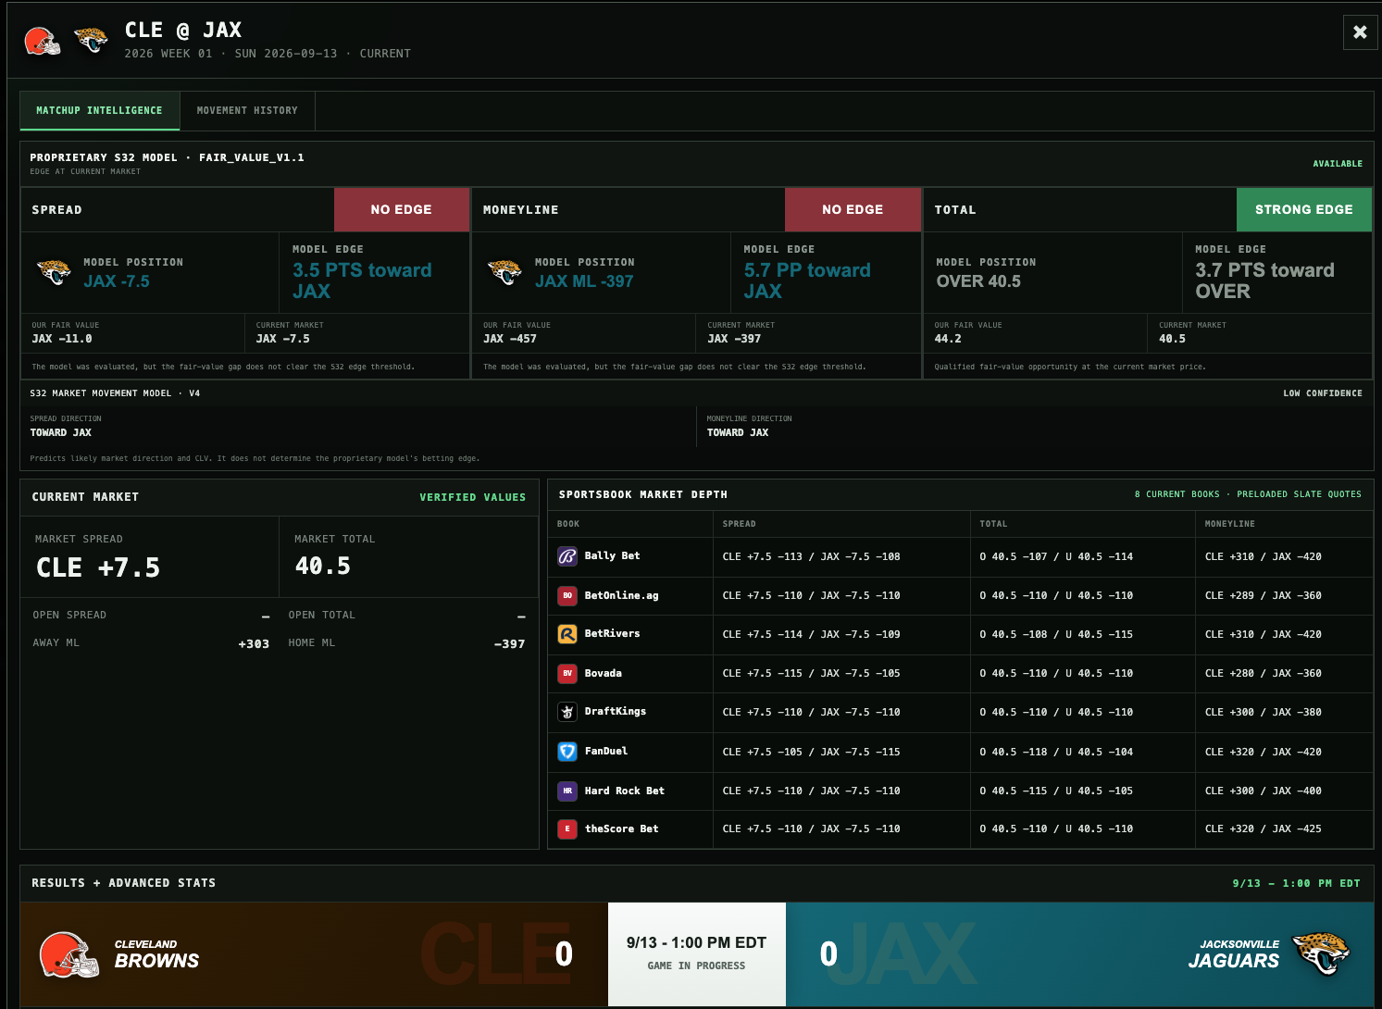Screen dimensions: 1382x1009
Task: Click the BetOnline.ag book name
Action: point(621,595)
